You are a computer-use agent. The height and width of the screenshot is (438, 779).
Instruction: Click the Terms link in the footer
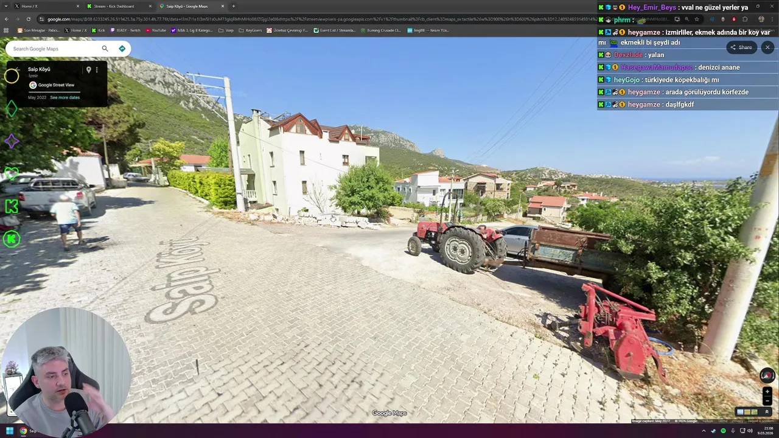722,421
